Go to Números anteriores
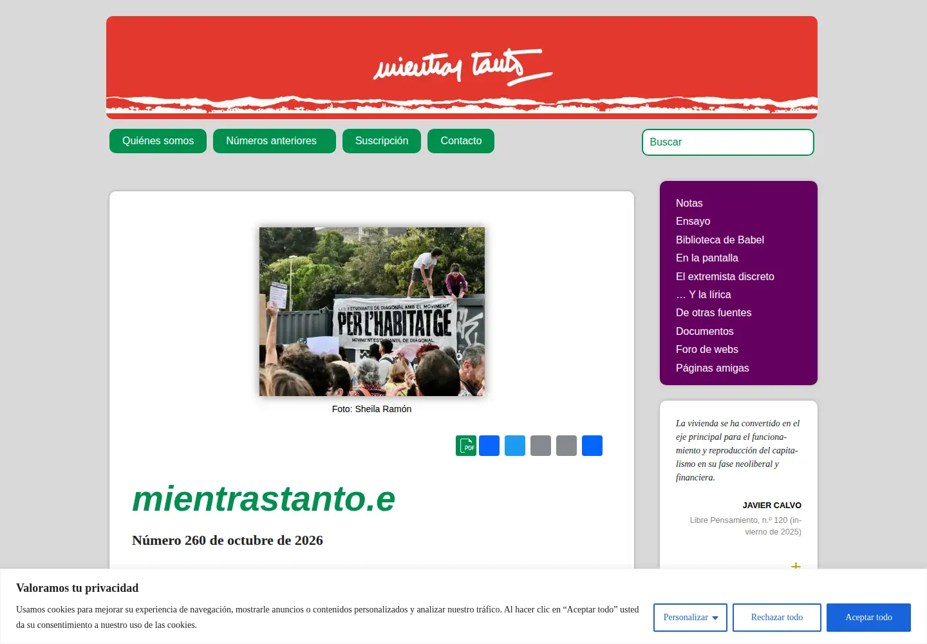 pyautogui.click(x=274, y=141)
